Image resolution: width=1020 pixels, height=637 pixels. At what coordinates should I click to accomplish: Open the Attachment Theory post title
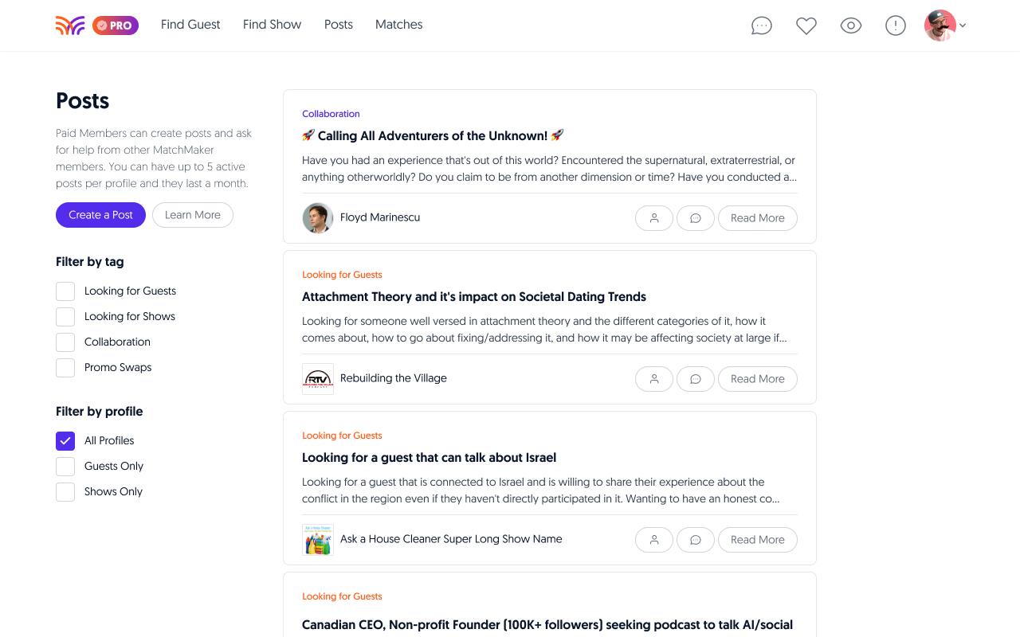coord(474,297)
